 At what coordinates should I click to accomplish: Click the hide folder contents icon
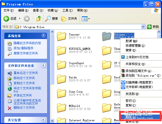point(10,43)
